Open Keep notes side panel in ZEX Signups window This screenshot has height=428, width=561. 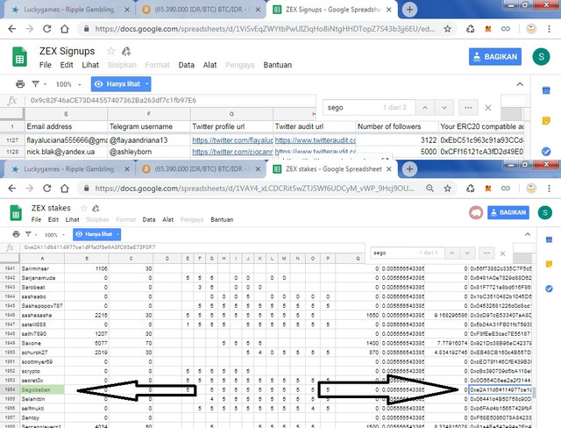pos(546,121)
